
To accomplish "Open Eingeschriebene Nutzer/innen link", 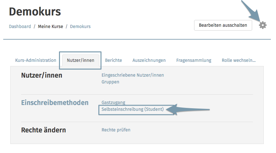I will (133, 75).
